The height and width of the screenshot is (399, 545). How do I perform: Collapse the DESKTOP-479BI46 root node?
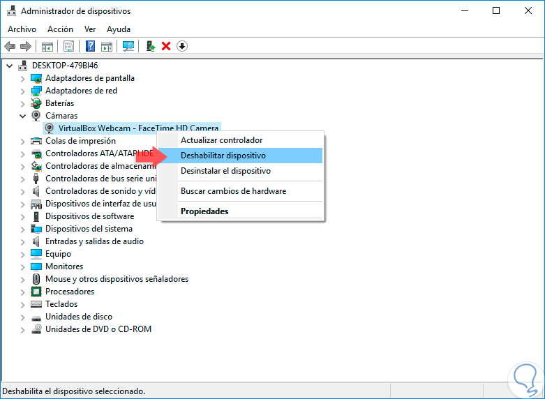tap(9, 66)
